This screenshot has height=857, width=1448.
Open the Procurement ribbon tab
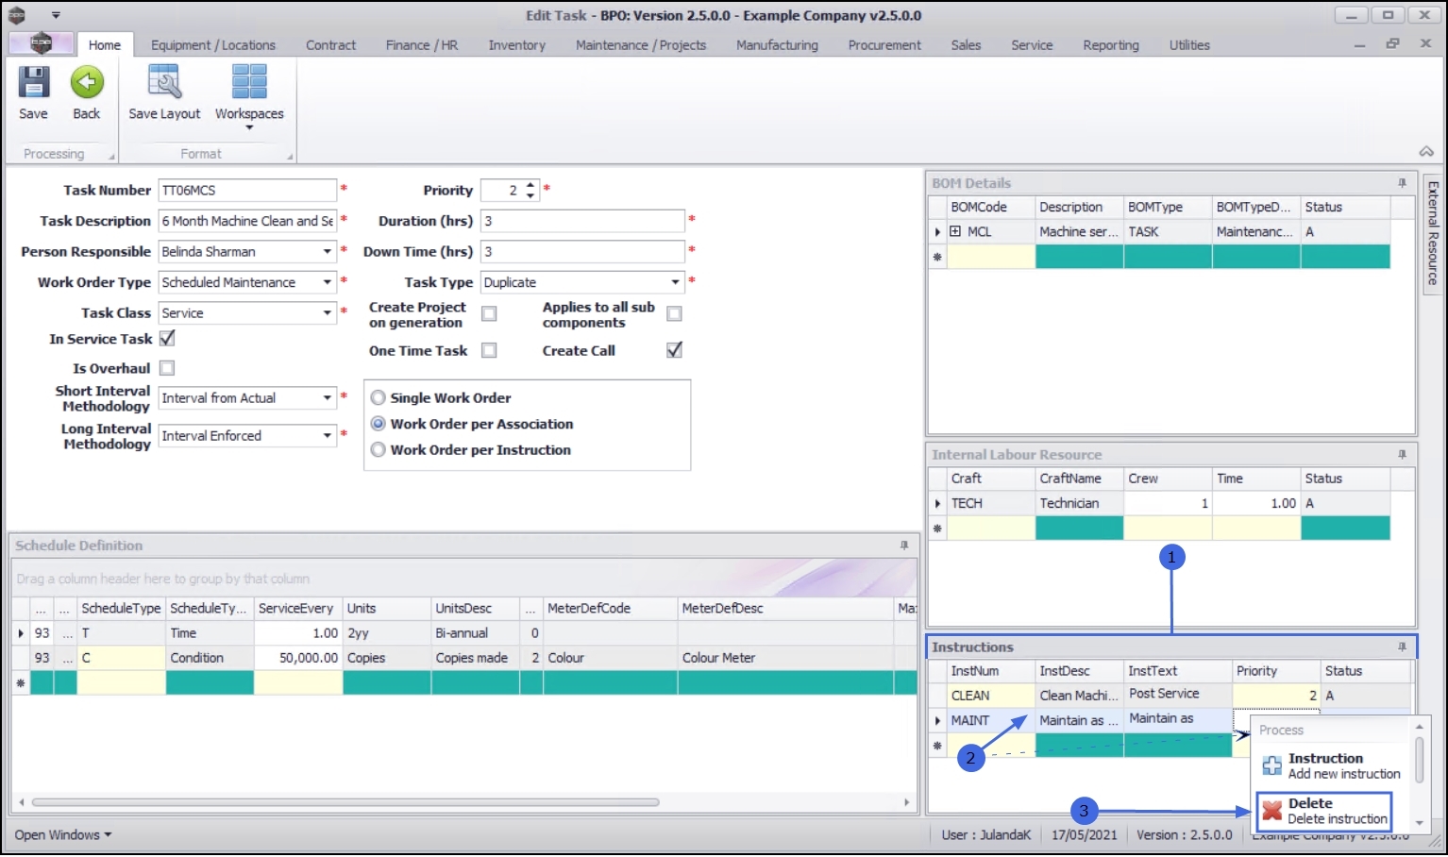pyautogui.click(x=884, y=45)
